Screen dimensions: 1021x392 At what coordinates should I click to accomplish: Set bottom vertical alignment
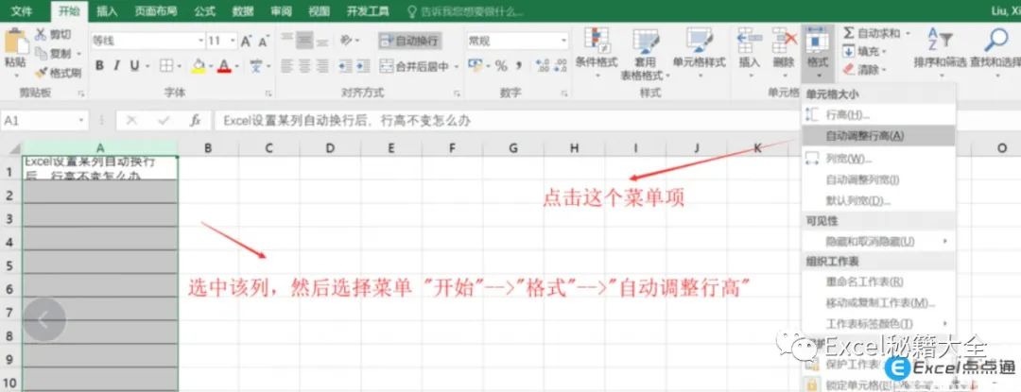click(x=322, y=41)
